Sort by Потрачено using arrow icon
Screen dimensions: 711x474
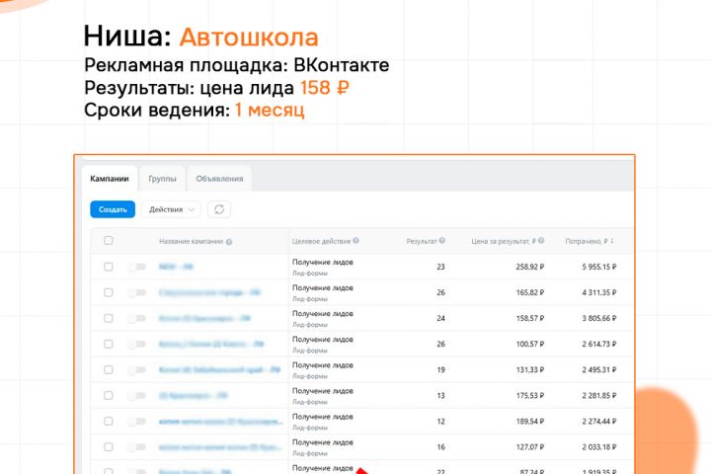[612, 241]
